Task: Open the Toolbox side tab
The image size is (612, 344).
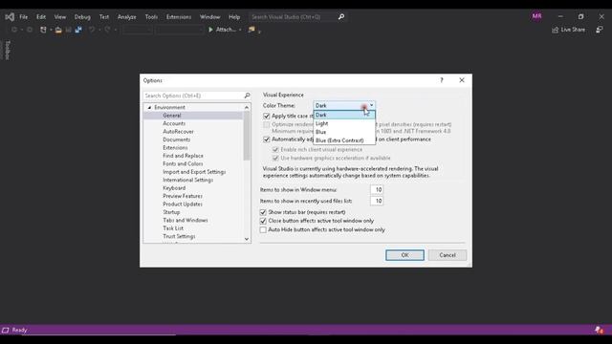Action: (7, 50)
